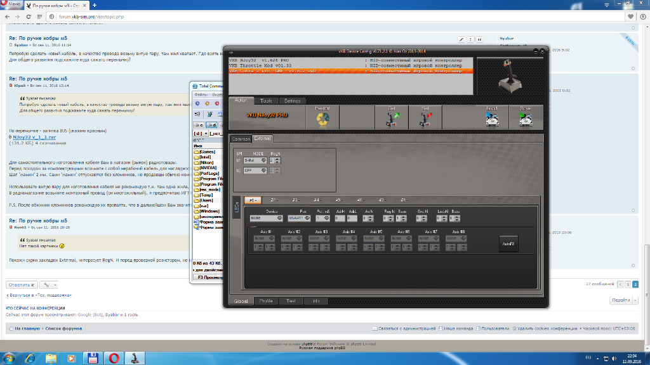
Task: Click the Load profile disk icon
Action: 492,117
